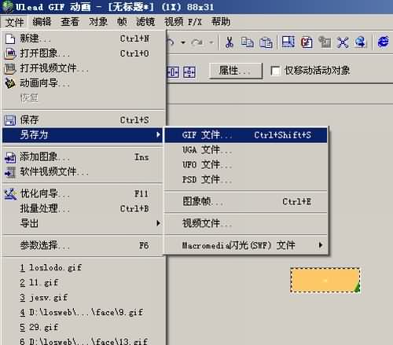393x345 pixels.
Task: Select GIF 文件 in the Save As submenu
Action: [246, 135]
